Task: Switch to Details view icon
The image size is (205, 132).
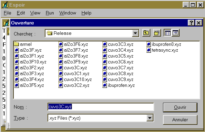Action: 175,33
